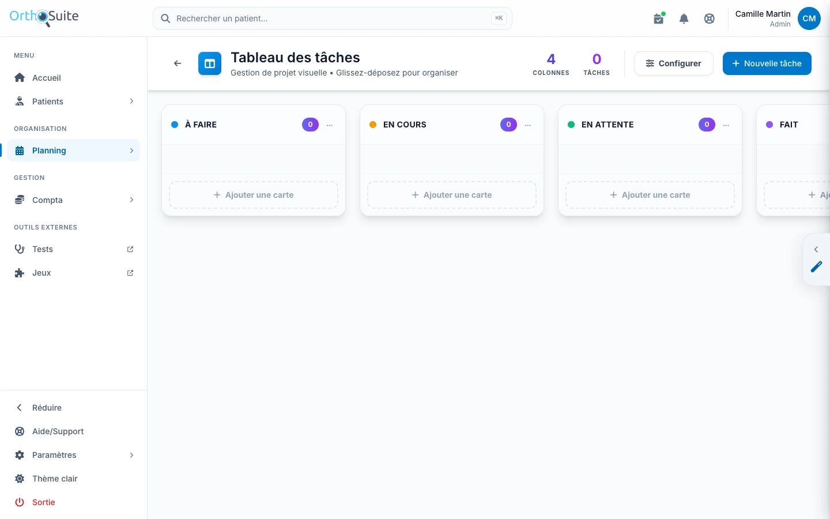Expand the Planning submenu chevron

click(x=131, y=151)
